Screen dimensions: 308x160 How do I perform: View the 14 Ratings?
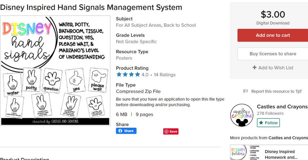point(165,75)
